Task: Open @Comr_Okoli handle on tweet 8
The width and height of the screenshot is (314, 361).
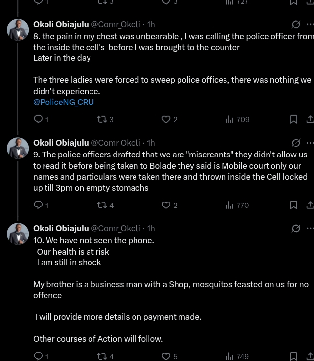Action: click(x=116, y=24)
